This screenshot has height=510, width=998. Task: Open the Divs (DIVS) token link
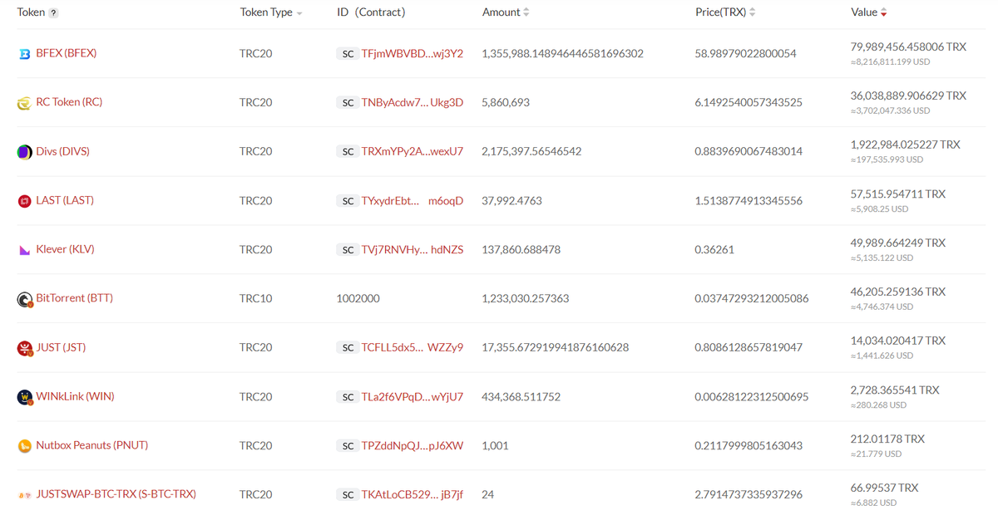point(62,151)
